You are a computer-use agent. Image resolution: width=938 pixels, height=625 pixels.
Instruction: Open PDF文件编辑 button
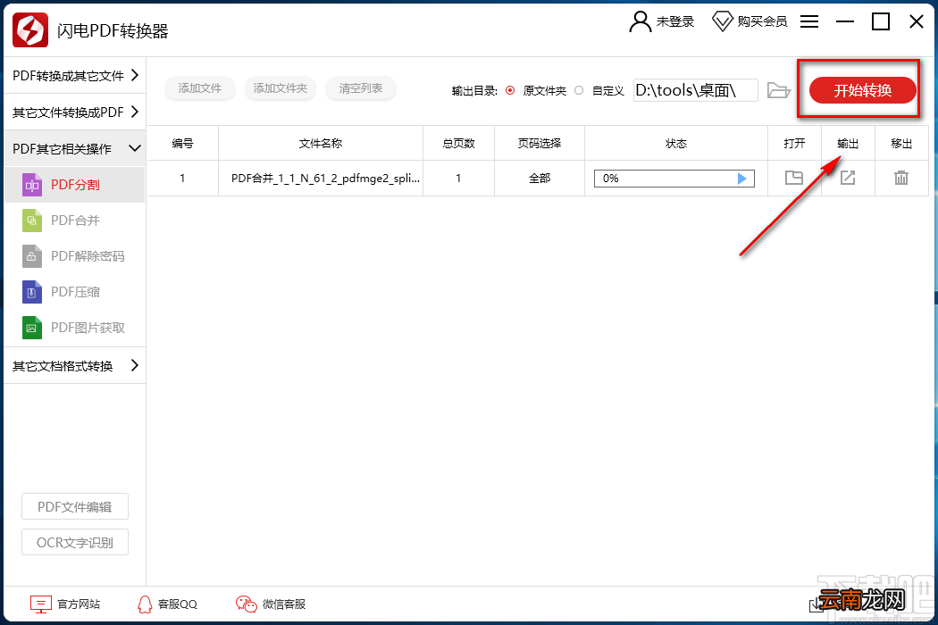75,507
